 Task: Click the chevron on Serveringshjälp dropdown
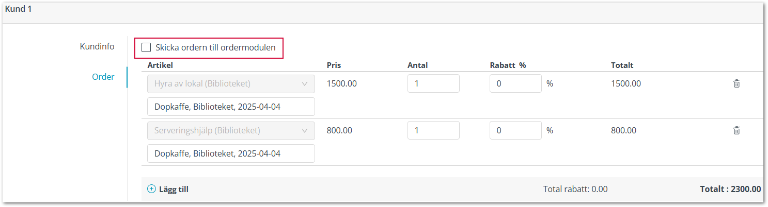[x=305, y=130]
